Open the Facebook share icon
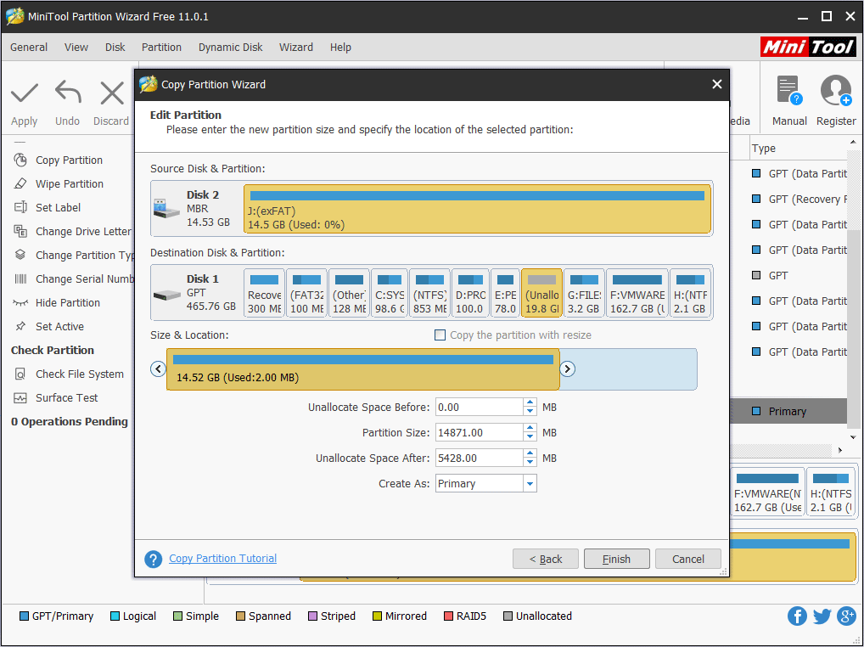Image resolution: width=864 pixels, height=647 pixels. pyautogui.click(x=797, y=616)
